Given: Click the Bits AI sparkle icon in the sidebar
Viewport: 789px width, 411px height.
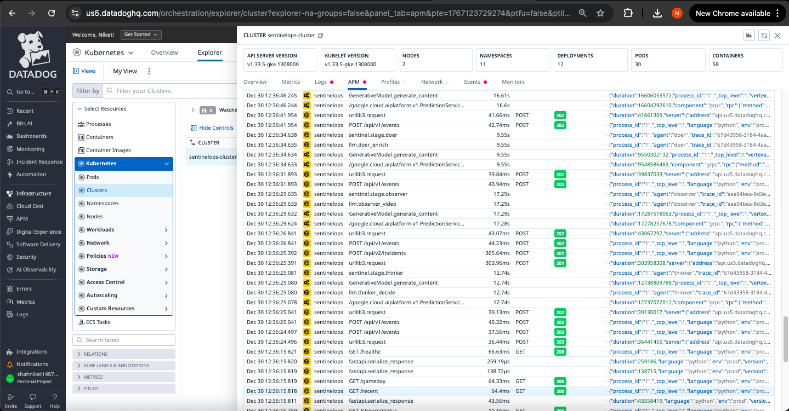Looking at the screenshot, I should pyautogui.click(x=10, y=124).
